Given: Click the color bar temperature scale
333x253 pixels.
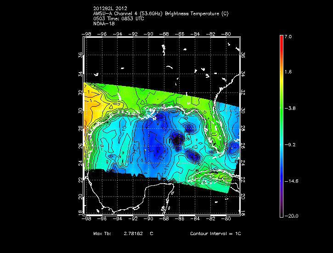Looking at the screenshot, I should point(282,126).
